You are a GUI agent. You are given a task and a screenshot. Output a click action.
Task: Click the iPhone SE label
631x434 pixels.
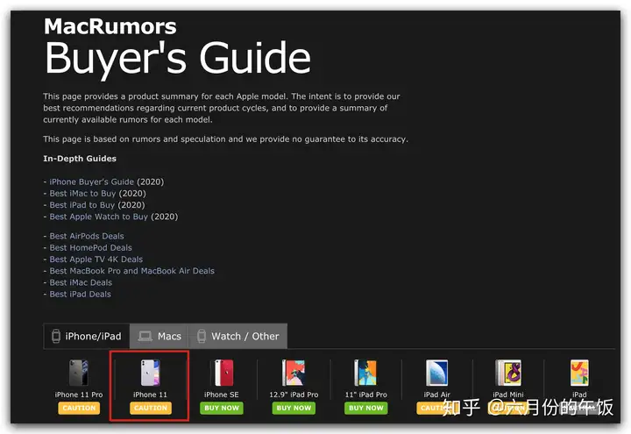click(222, 395)
